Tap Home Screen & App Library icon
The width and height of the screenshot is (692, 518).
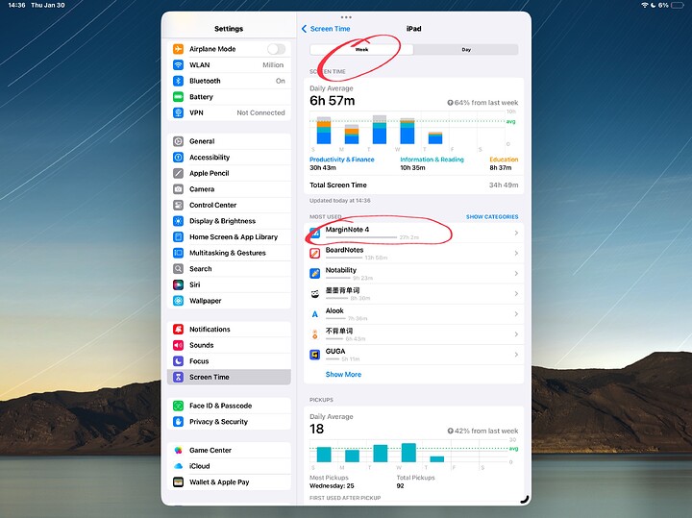click(178, 237)
